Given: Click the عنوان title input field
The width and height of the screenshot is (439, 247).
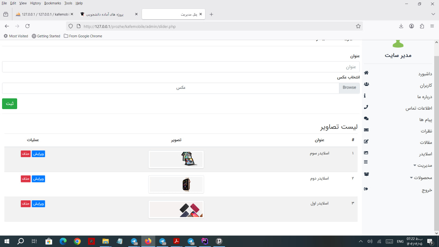Looking at the screenshot, I should point(181,67).
